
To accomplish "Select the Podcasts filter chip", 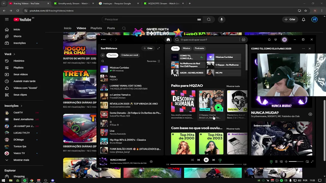I will pyautogui.click(x=199, y=48).
